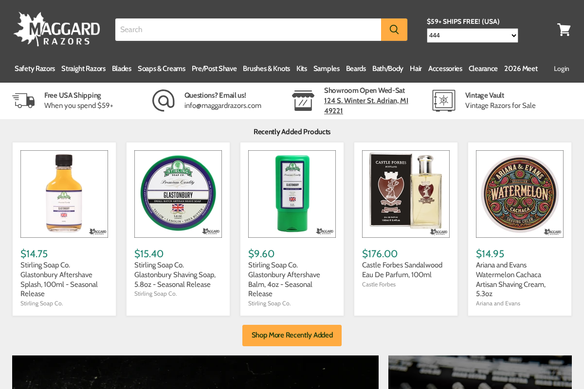The width and height of the screenshot is (584, 389).
Task: Click the Shop More Recently Added button
Action: click(292, 335)
